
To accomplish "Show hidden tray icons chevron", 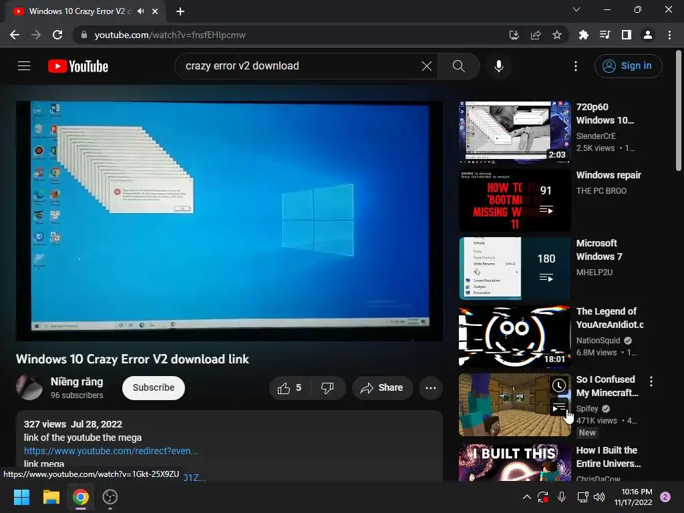I will coord(526,497).
